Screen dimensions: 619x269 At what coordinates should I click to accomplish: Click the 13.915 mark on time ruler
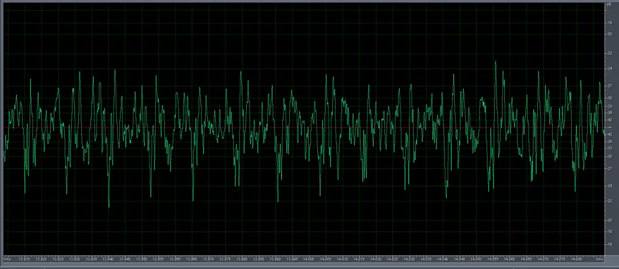pos(24,259)
